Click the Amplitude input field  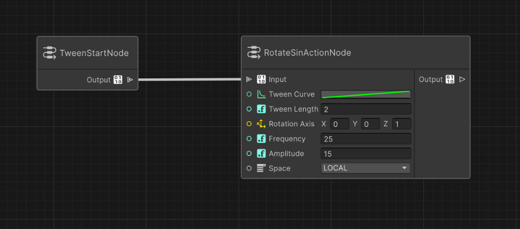point(366,153)
